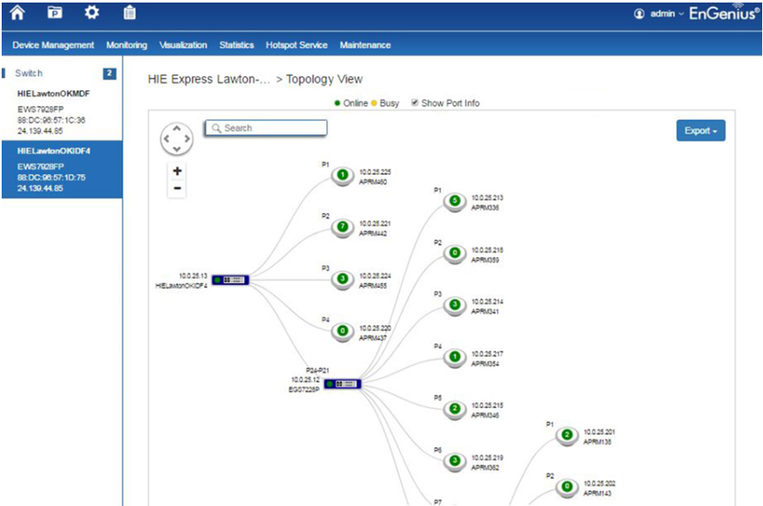Click the 10.0.25.213 IP label
This screenshot has width=763, height=506.
[x=487, y=198]
